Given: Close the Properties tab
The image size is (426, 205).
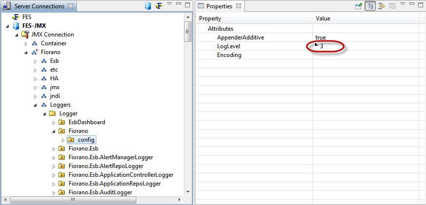Looking at the screenshot, I should 238,6.
